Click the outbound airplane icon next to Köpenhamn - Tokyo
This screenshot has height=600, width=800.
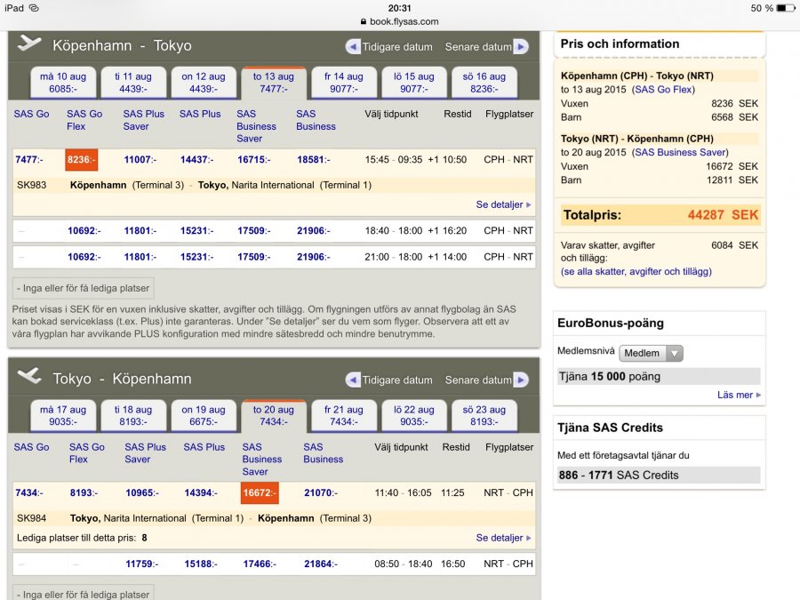pyautogui.click(x=29, y=44)
